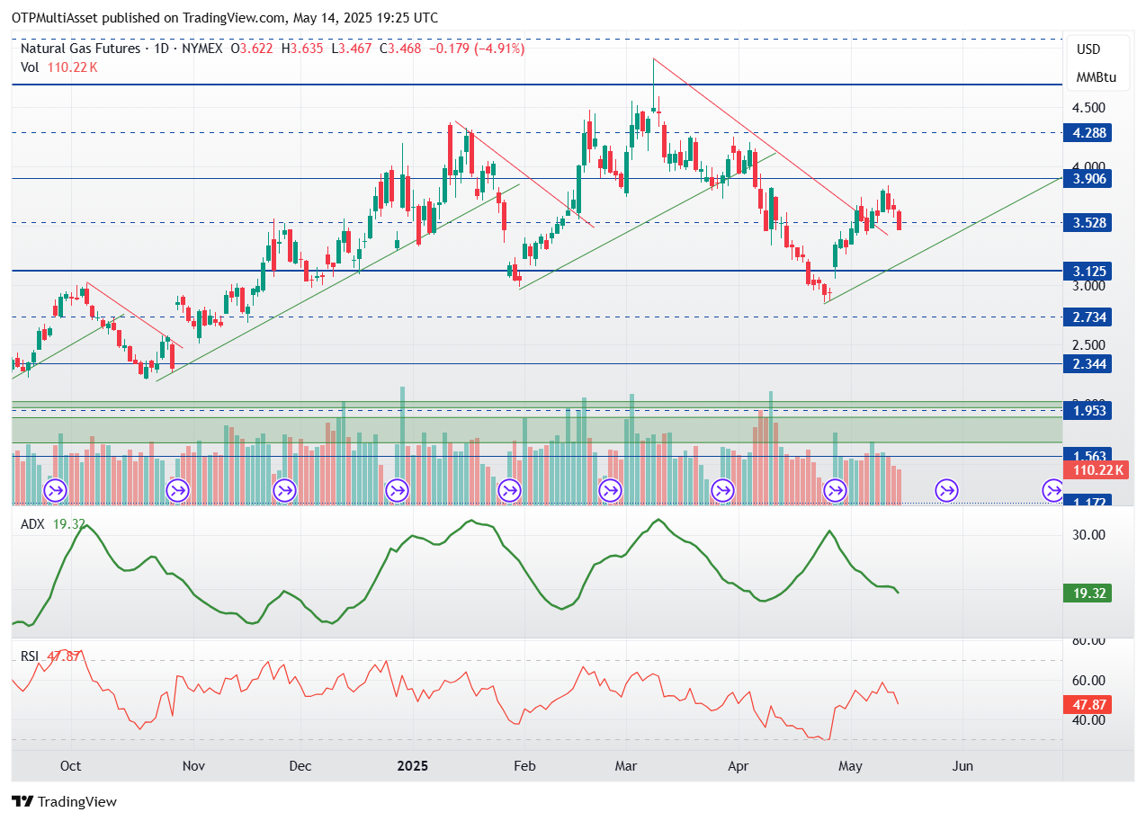Click the Apr label on time axis
Viewport: 1146px width, 821px height.
click(x=738, y=766)
